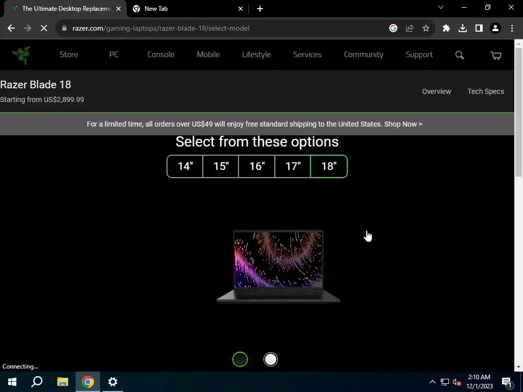This screenshot has width=523, height=392.
Task: Open the Console menu
Action: tap(161, 55)
